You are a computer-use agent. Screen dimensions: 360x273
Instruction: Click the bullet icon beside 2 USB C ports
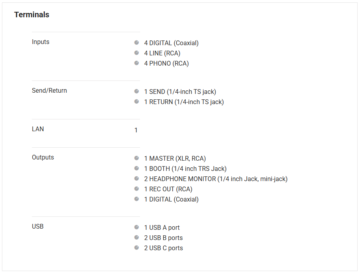click(137, 247)
